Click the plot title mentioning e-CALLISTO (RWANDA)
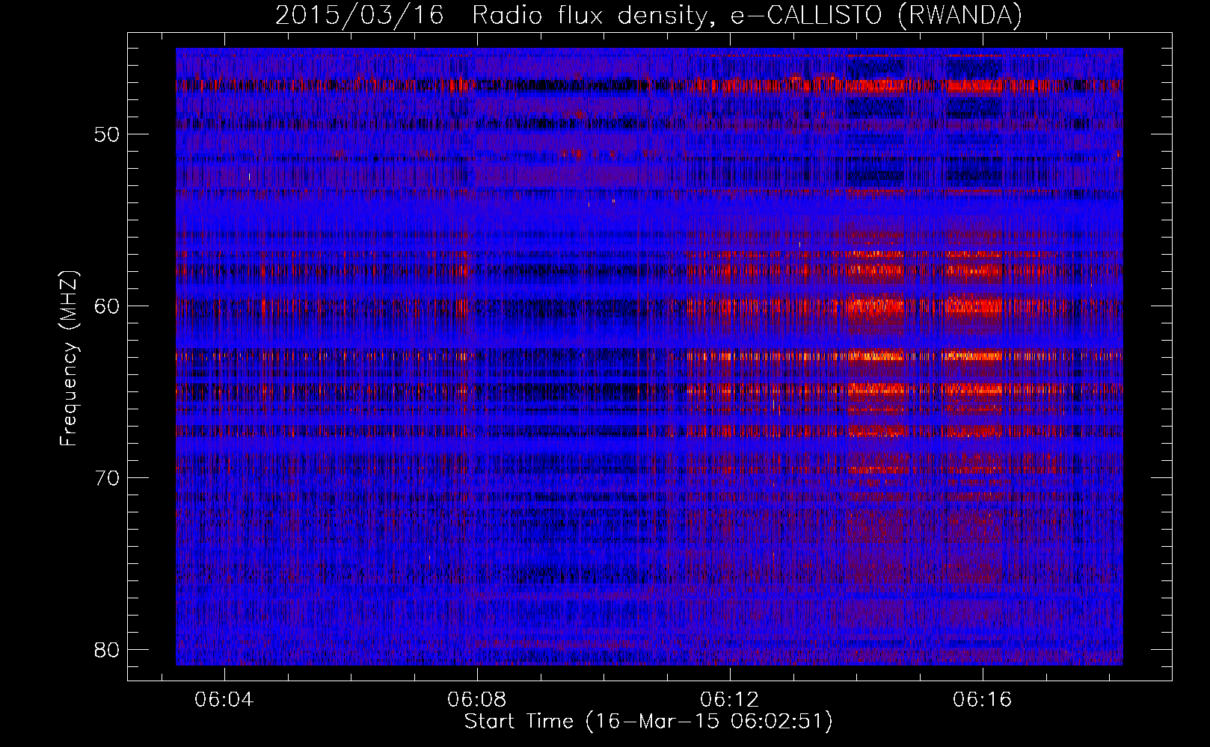This screenshot has width=1210, height=747. [x=648, y=15]
